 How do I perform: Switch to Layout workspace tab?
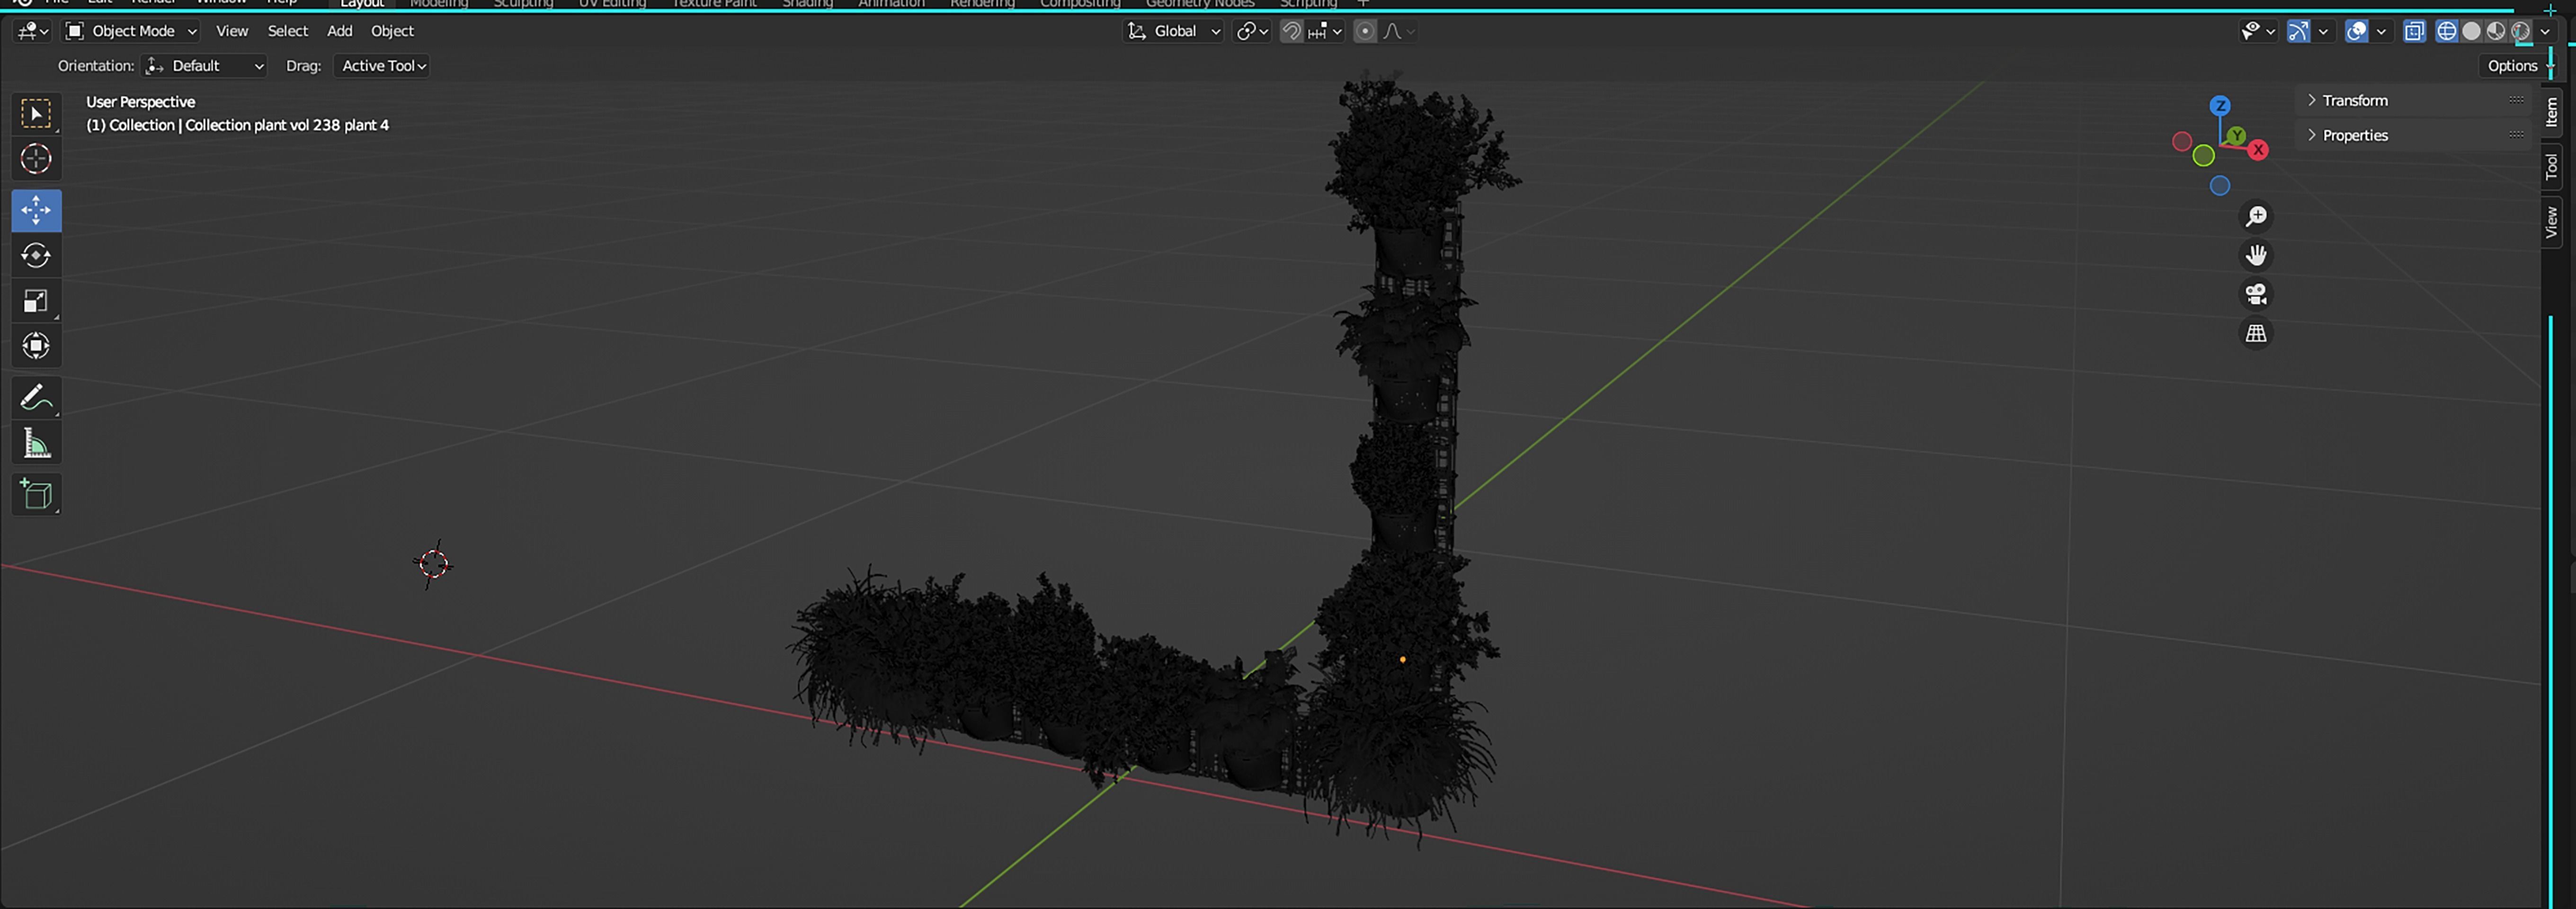362,4
